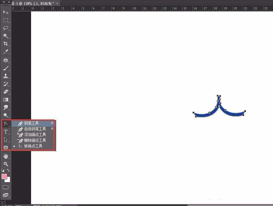This screenshot has width=273, height=206.
Task: Choose 钢笔工具 from the pen flyout menu
Action: tap(32, 123)
